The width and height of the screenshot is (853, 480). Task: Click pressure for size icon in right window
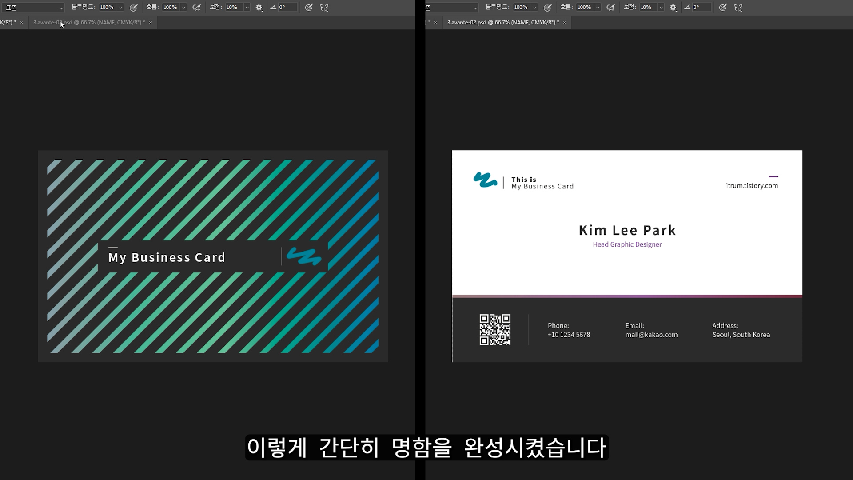point(723,8)
